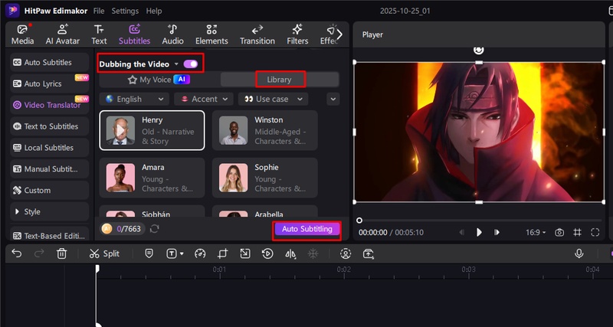Click the player progress slider handle
The image size is (613, 327).
(359, 221)
